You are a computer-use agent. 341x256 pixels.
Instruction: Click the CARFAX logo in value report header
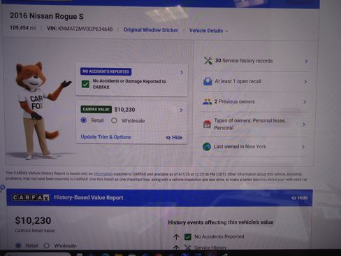[x=31, y=197]
